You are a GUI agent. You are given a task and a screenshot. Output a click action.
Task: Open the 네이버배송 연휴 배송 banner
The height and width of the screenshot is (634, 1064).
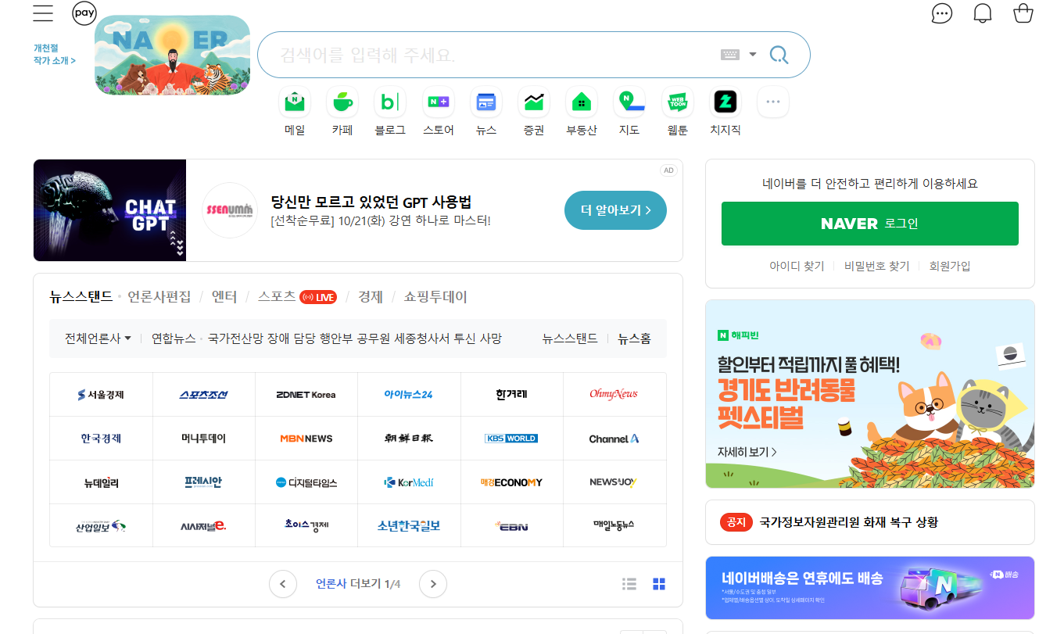click(870, 588)
